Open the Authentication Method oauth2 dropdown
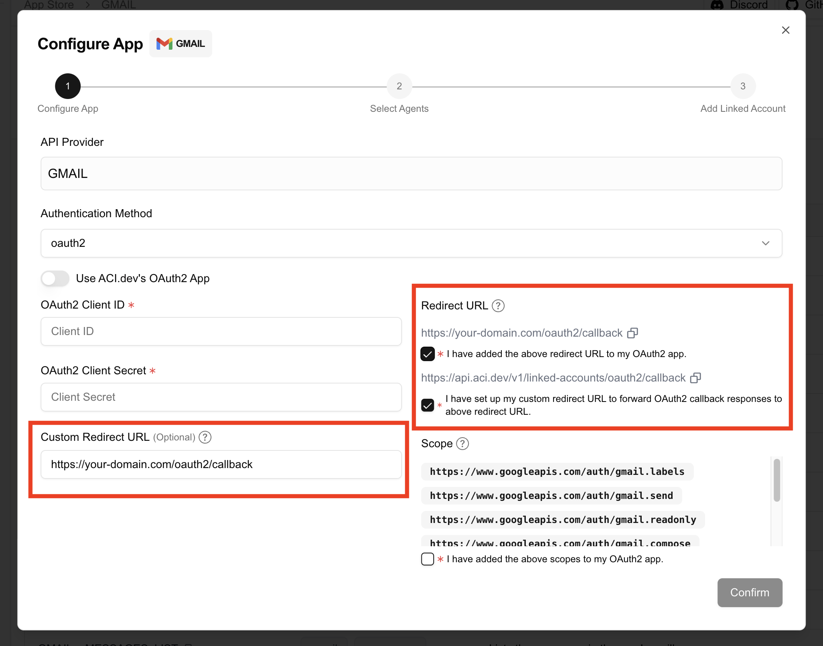This screenshot has width=823, height=646. 411,243
